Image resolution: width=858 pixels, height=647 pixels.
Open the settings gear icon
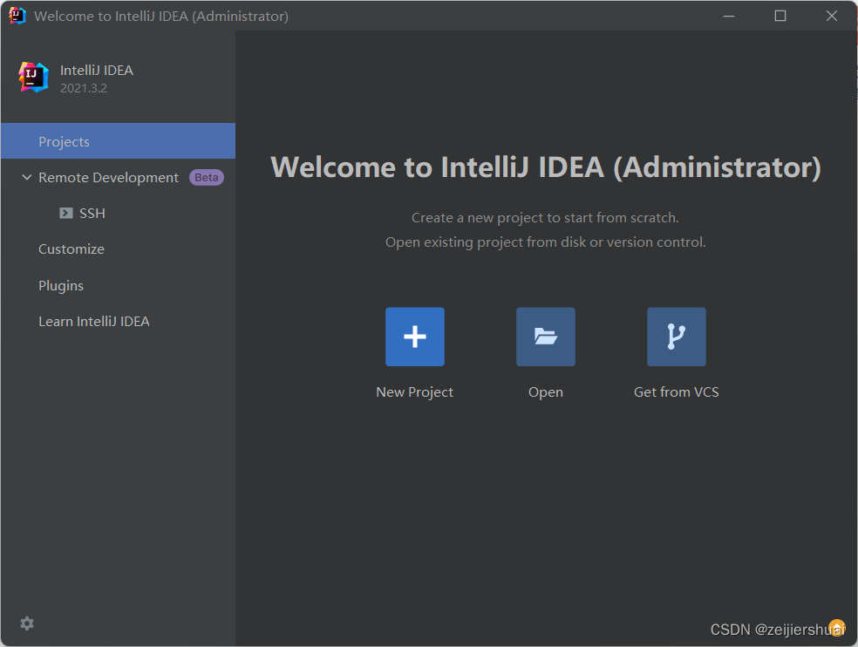tap(27, 623)
